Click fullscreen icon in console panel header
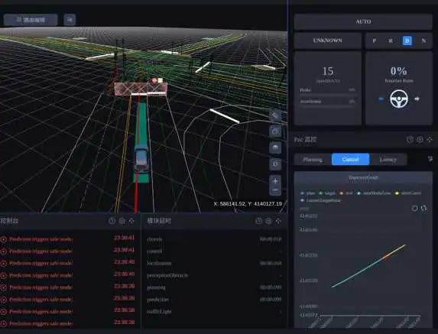The height and width of the screenshot is (334, 438). [131, 221]
